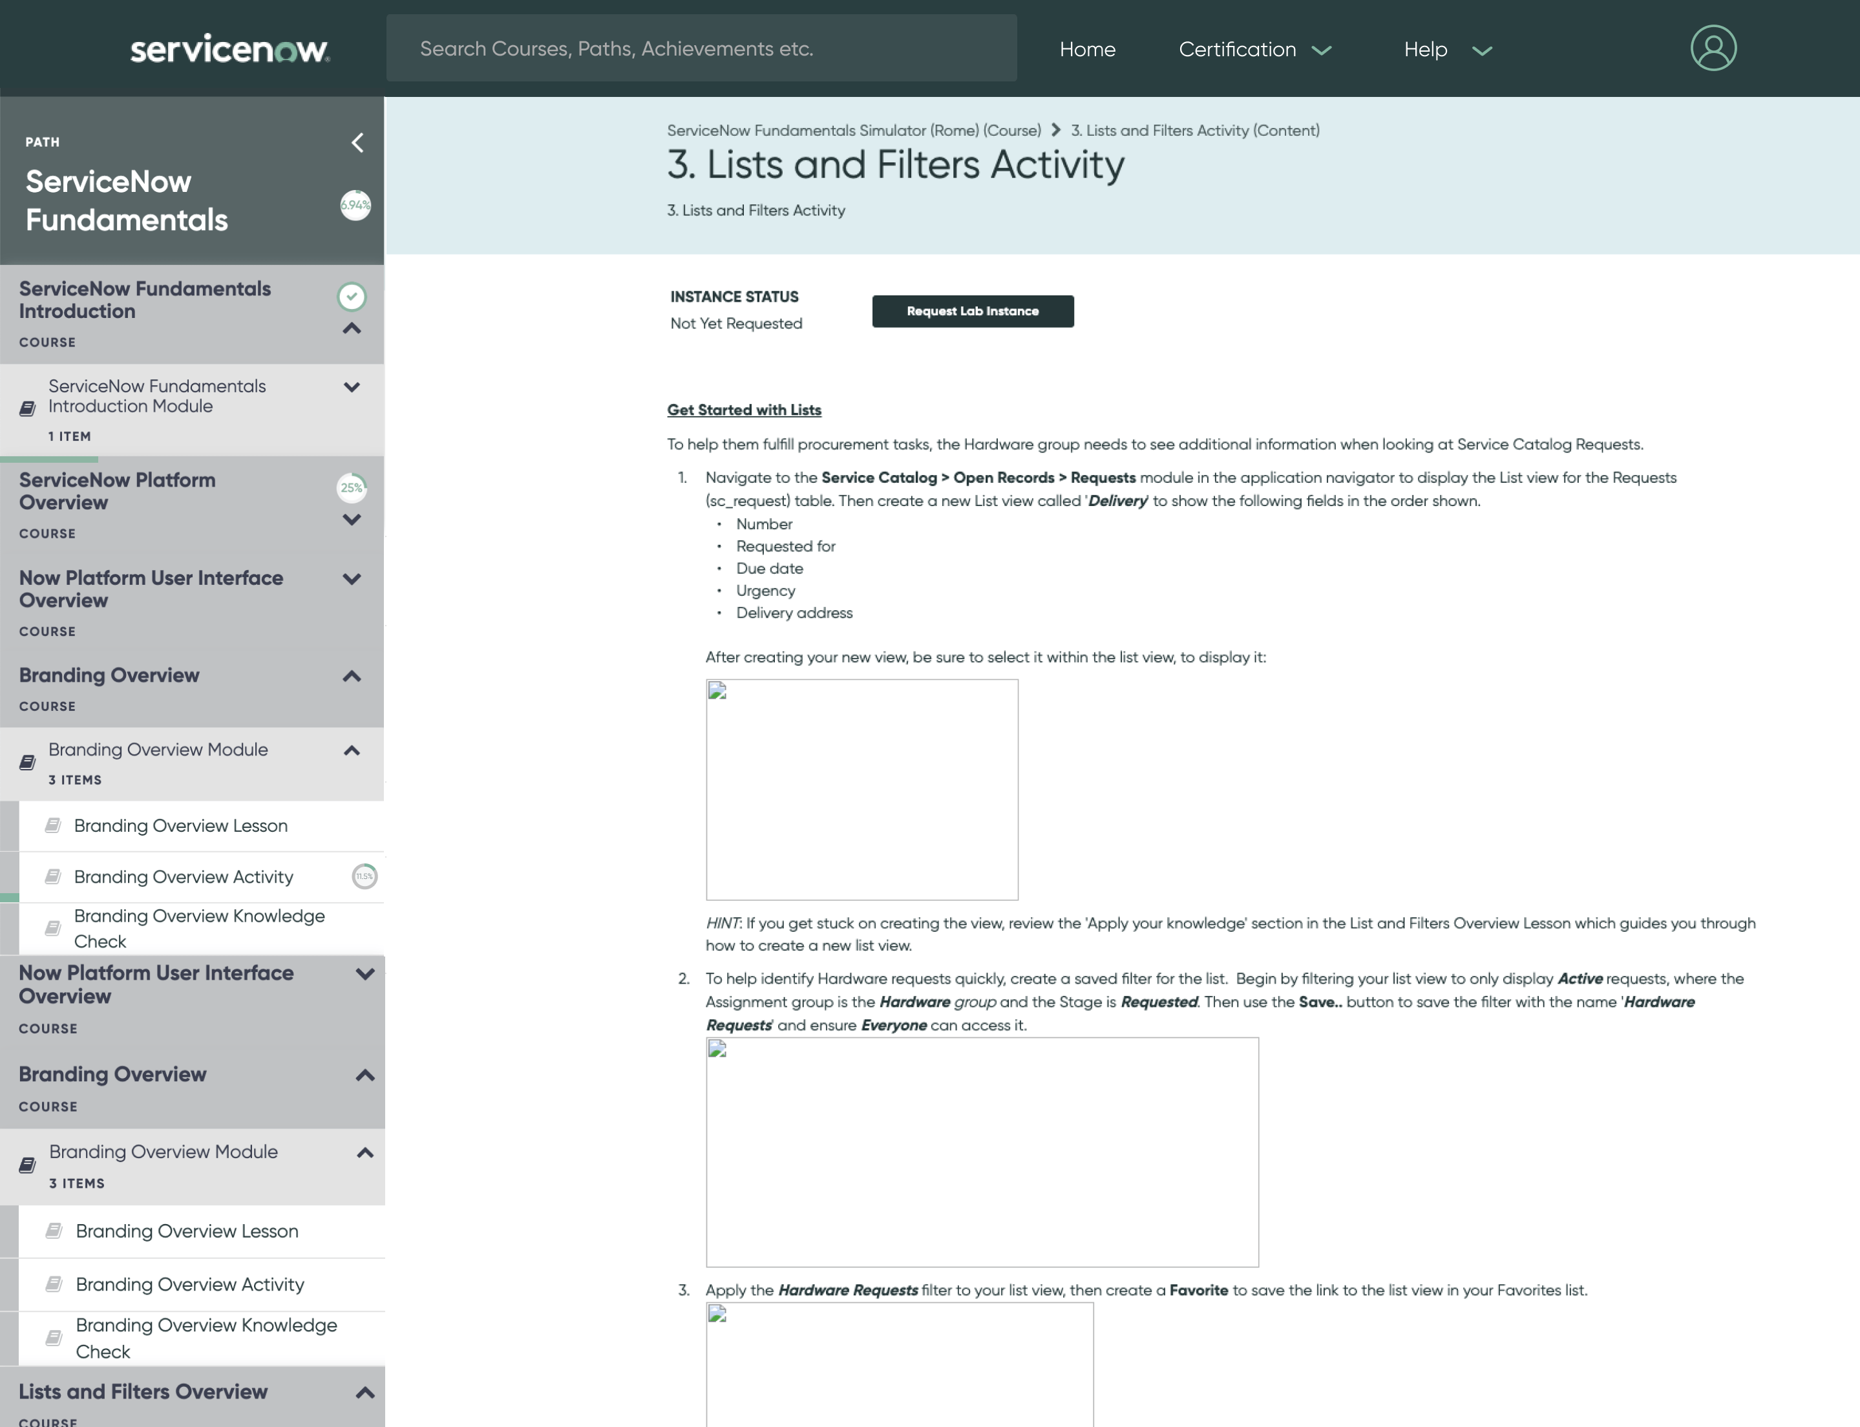Click the ServiceNow Fundamentals path title
This screenshot has width=1860, height=1427.
click(127, 200)
